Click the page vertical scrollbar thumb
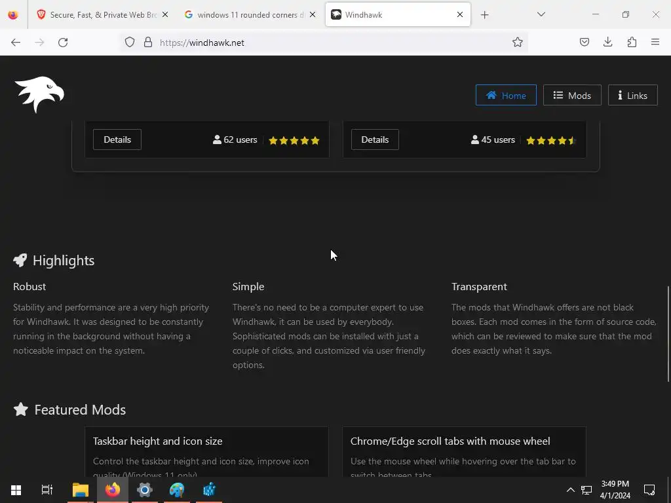 tap(668, 333)
